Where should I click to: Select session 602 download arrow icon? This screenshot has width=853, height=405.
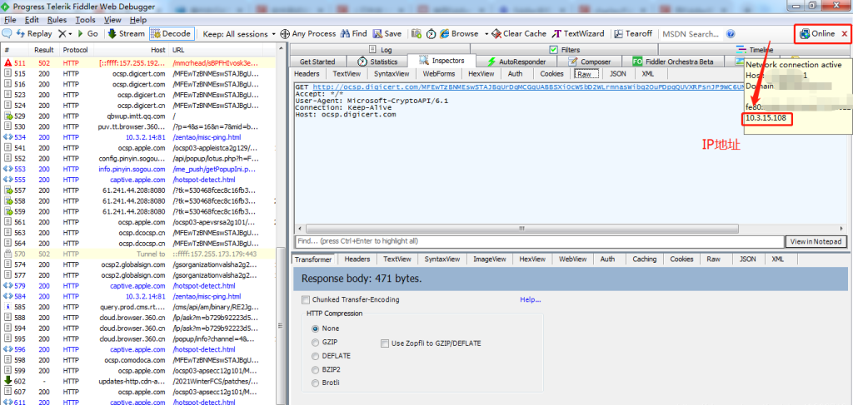[7, 381]
